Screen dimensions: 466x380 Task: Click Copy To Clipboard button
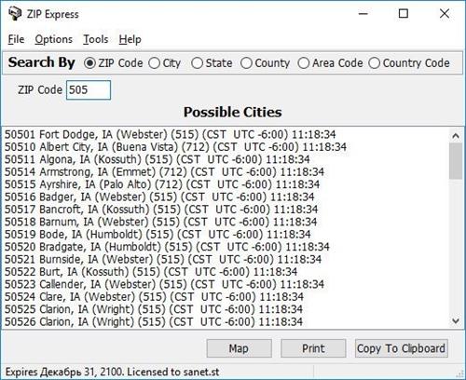(x=401, y=348)
